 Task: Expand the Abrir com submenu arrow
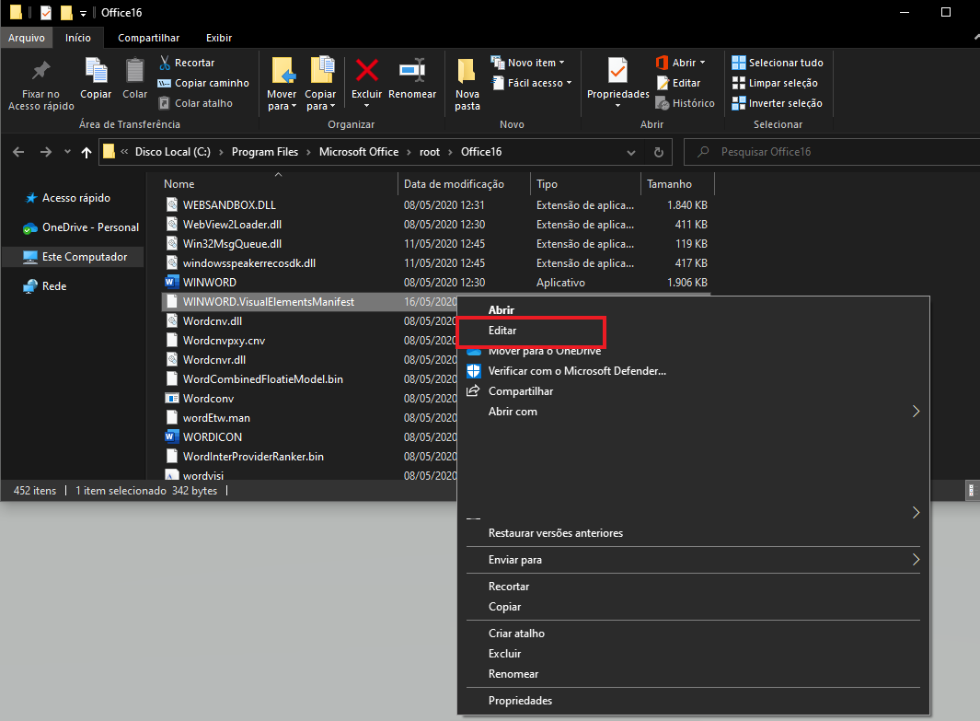[x=916, y=412]
